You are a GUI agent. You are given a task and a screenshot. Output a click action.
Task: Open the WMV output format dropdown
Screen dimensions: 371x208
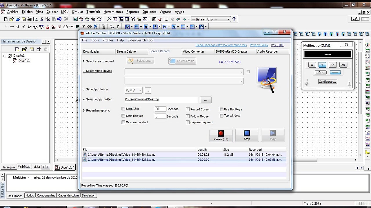click(134, 90)
